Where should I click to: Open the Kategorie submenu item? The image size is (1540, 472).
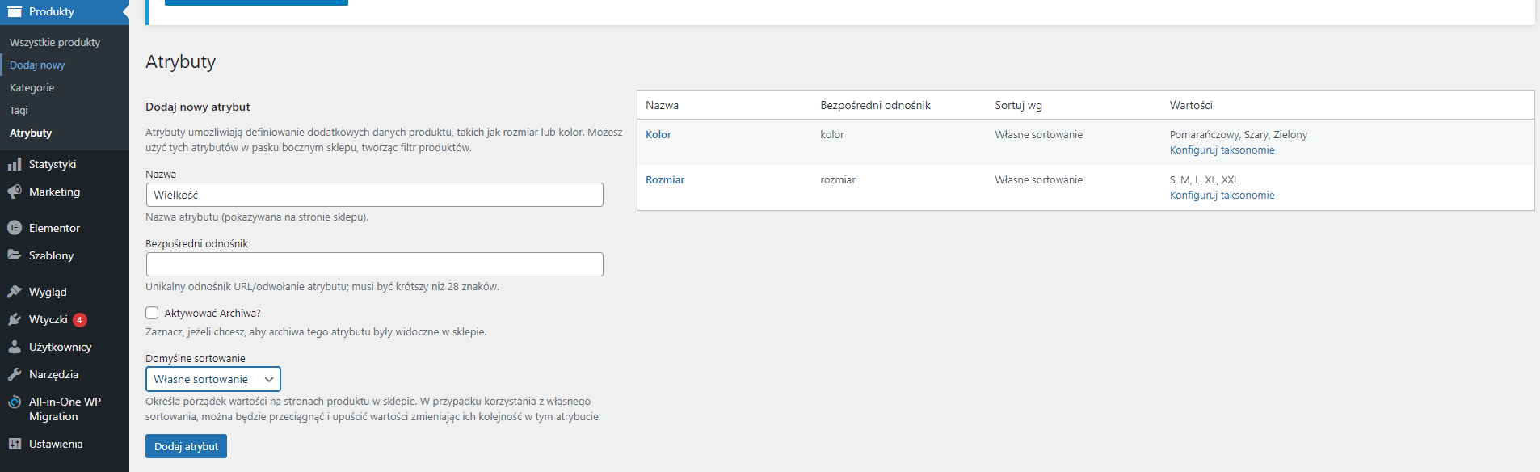click(x=32, y=87)
